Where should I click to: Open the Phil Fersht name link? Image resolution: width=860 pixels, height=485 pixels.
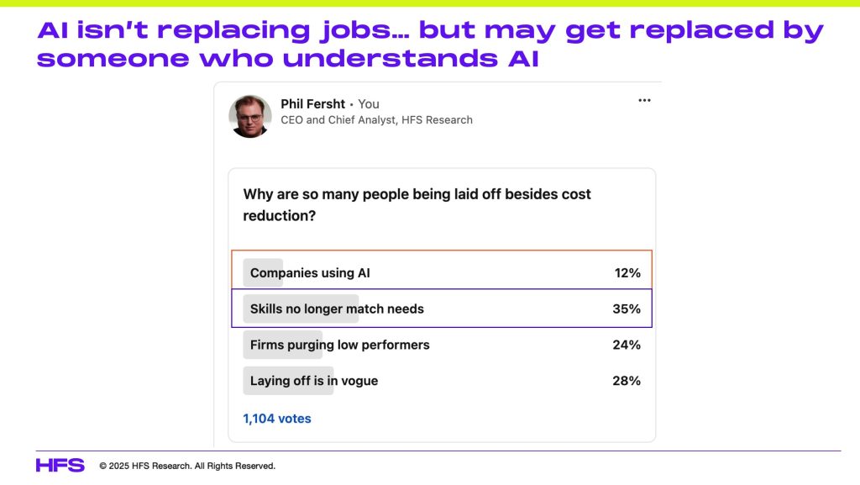click(312, 103)
